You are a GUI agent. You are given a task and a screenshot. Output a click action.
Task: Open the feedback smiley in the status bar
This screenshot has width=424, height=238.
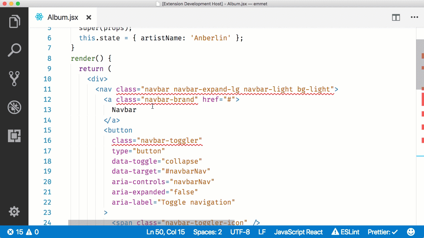tap(411, 232)
